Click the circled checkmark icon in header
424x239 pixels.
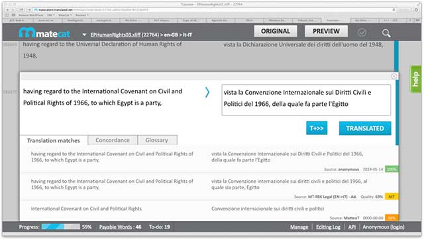362,32
